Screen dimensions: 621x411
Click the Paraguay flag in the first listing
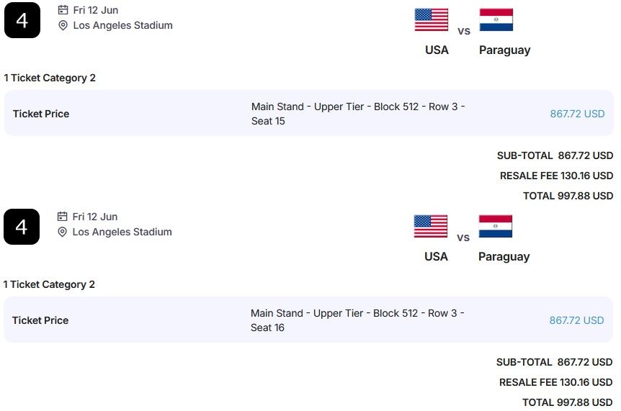[x=496, y=20]
